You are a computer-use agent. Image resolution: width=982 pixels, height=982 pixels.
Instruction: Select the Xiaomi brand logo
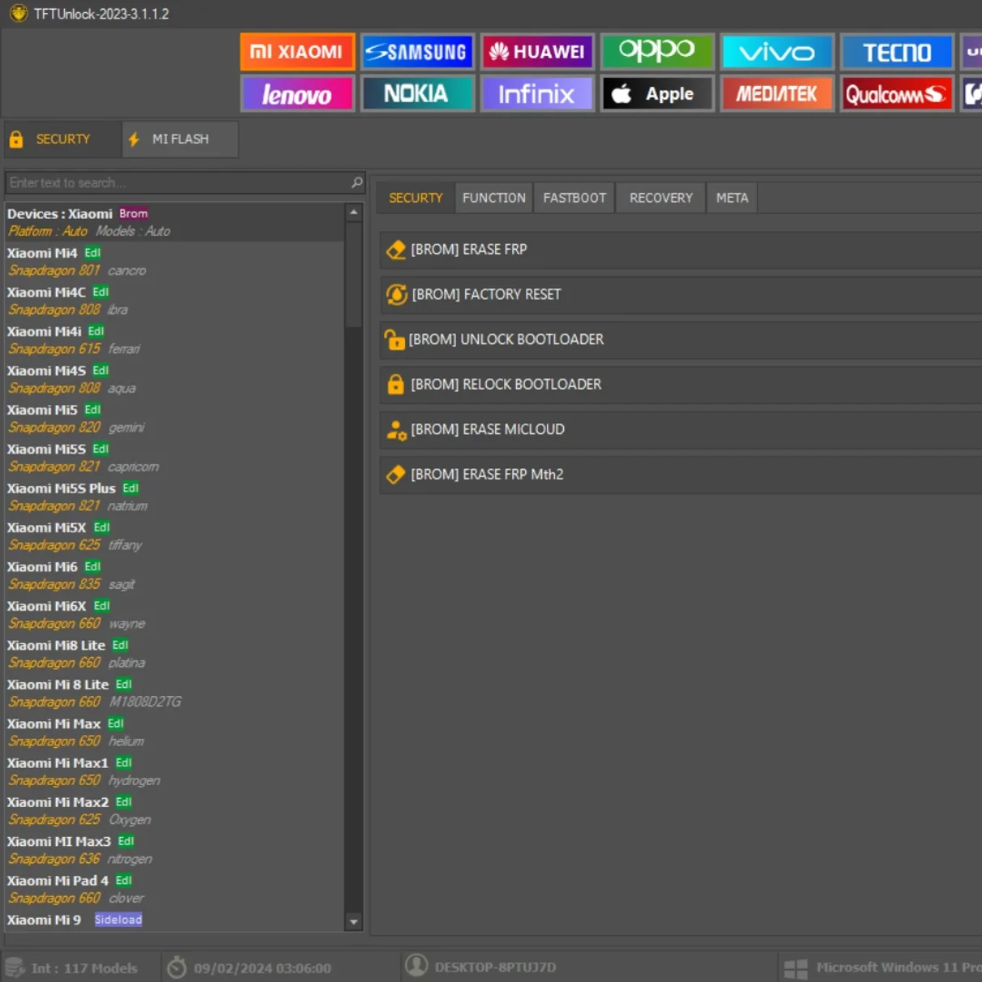[x=297, y=52]
